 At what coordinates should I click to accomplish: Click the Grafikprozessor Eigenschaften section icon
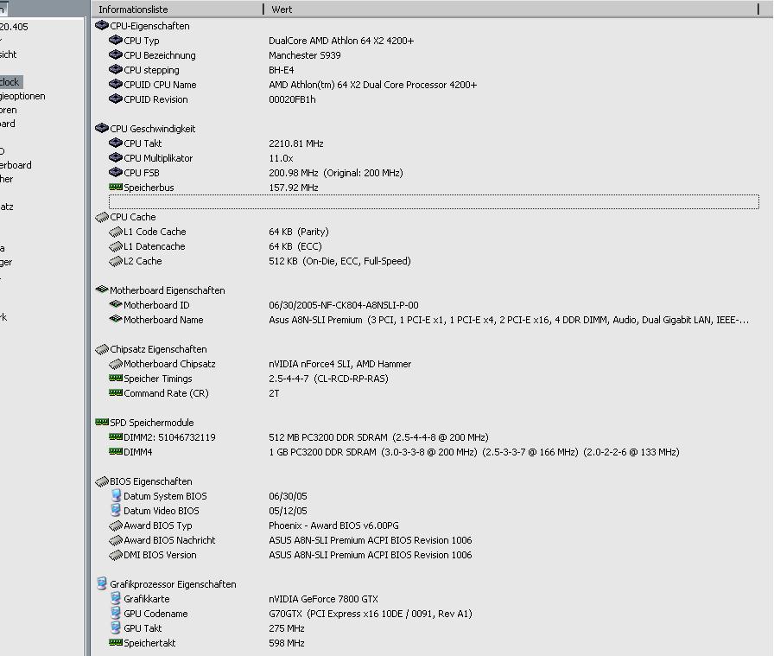point(102,583)
